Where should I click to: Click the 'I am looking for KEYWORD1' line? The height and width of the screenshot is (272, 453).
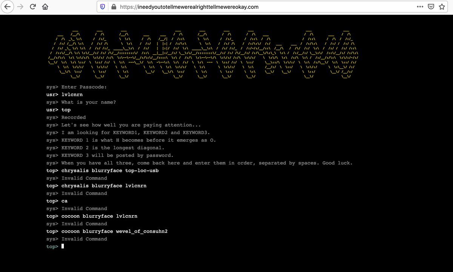128,133
